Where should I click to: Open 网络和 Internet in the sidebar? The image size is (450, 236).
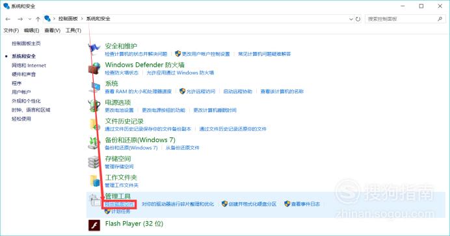29,65
